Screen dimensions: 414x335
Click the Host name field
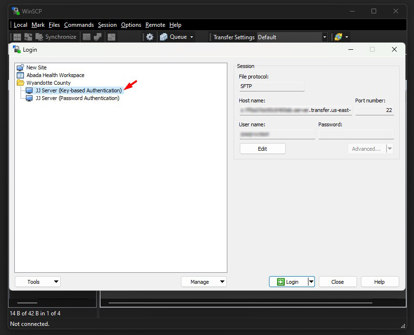click(x=296, y=110)
